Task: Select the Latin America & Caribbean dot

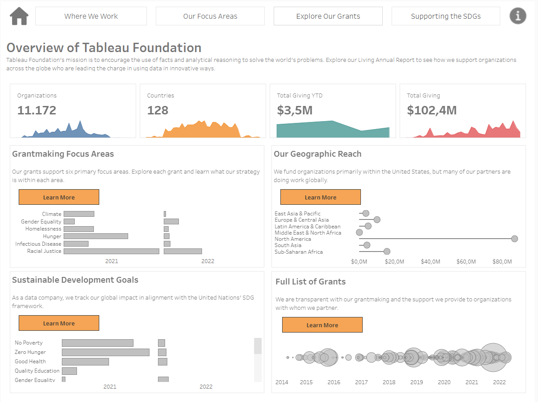Action: pos(368,226)
